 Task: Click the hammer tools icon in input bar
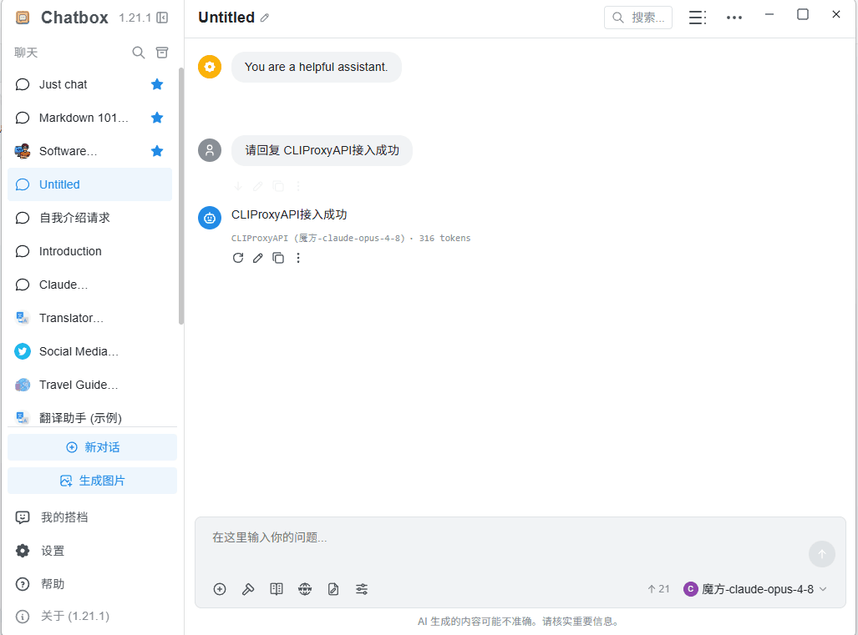[x=248, y=589]
